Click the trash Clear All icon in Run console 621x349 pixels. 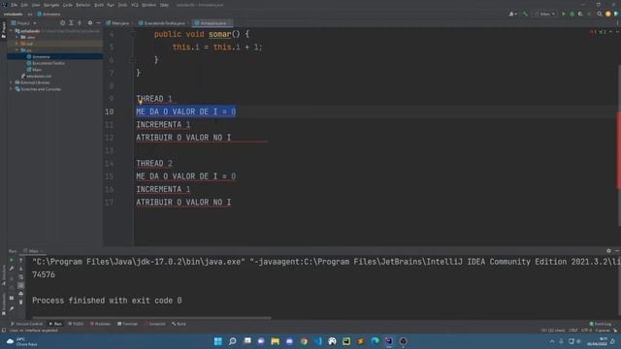(x=21, y=301)
